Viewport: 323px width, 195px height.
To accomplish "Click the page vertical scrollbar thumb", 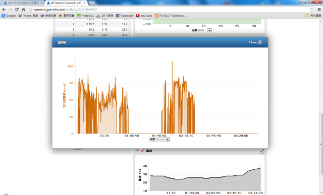I will click(321, 144).
